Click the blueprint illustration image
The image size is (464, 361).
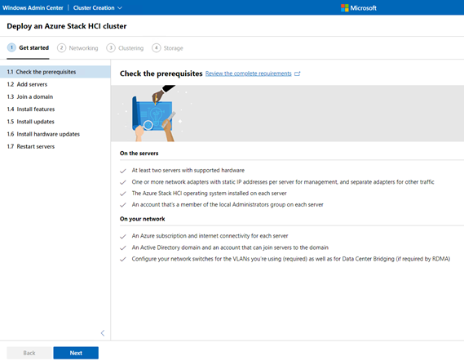154,114
